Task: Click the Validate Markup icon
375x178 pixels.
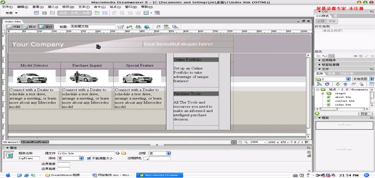Action: click(x=120, y=27)
